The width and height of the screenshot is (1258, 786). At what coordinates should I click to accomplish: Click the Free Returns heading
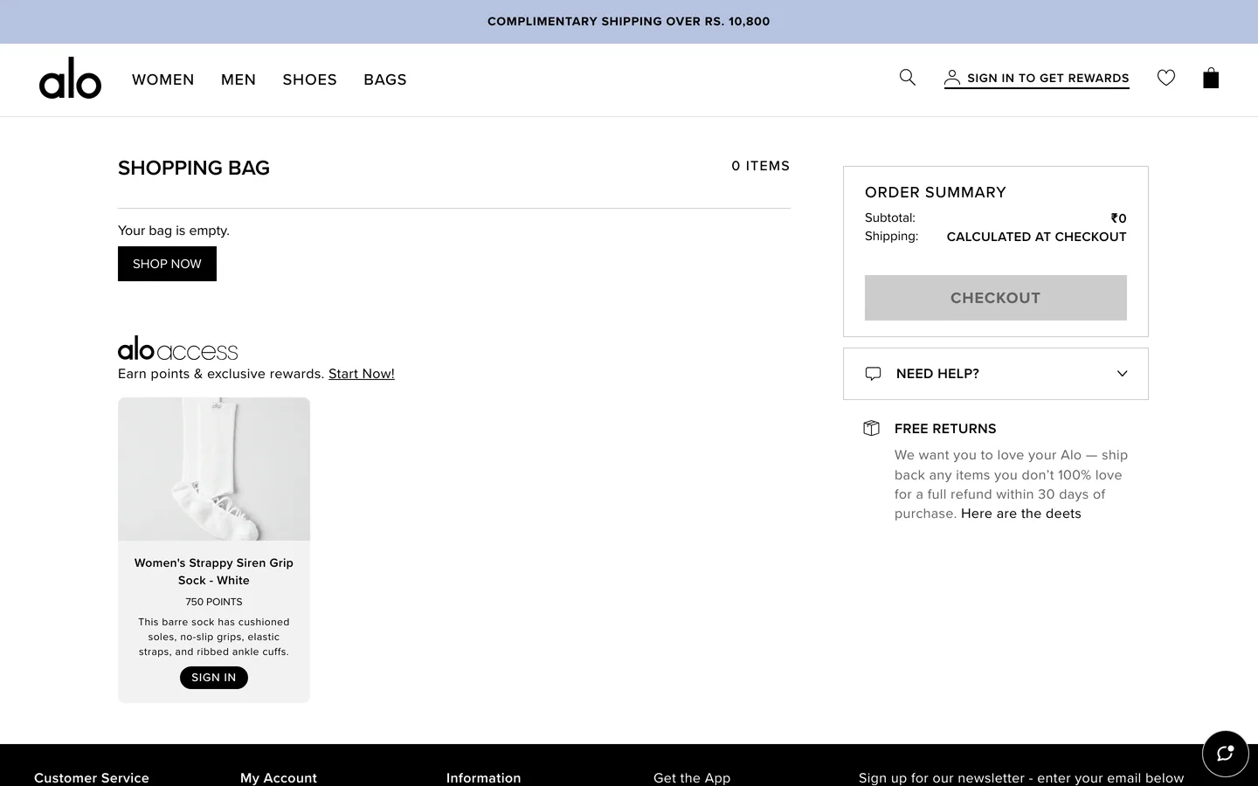point(945,429)
